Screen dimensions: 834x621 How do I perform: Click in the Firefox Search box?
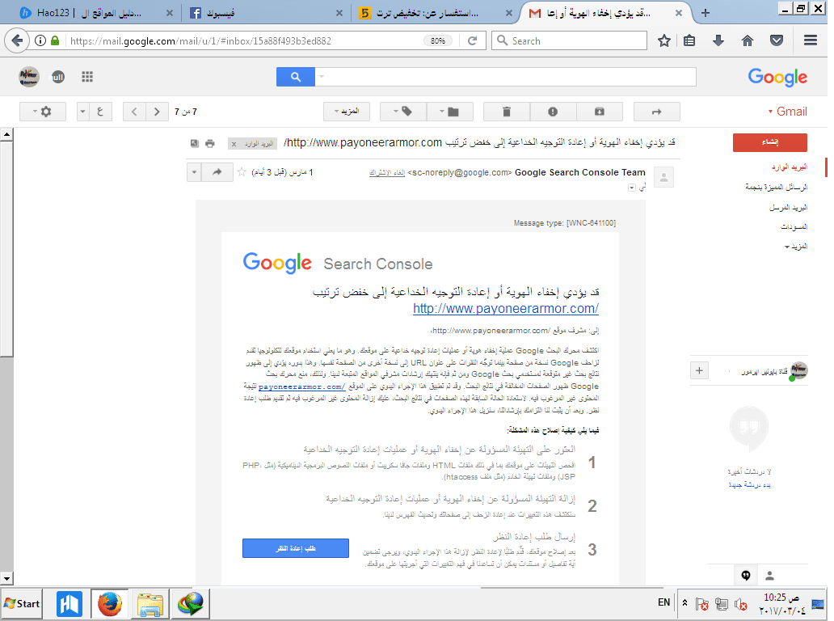[x=569, y=41]
